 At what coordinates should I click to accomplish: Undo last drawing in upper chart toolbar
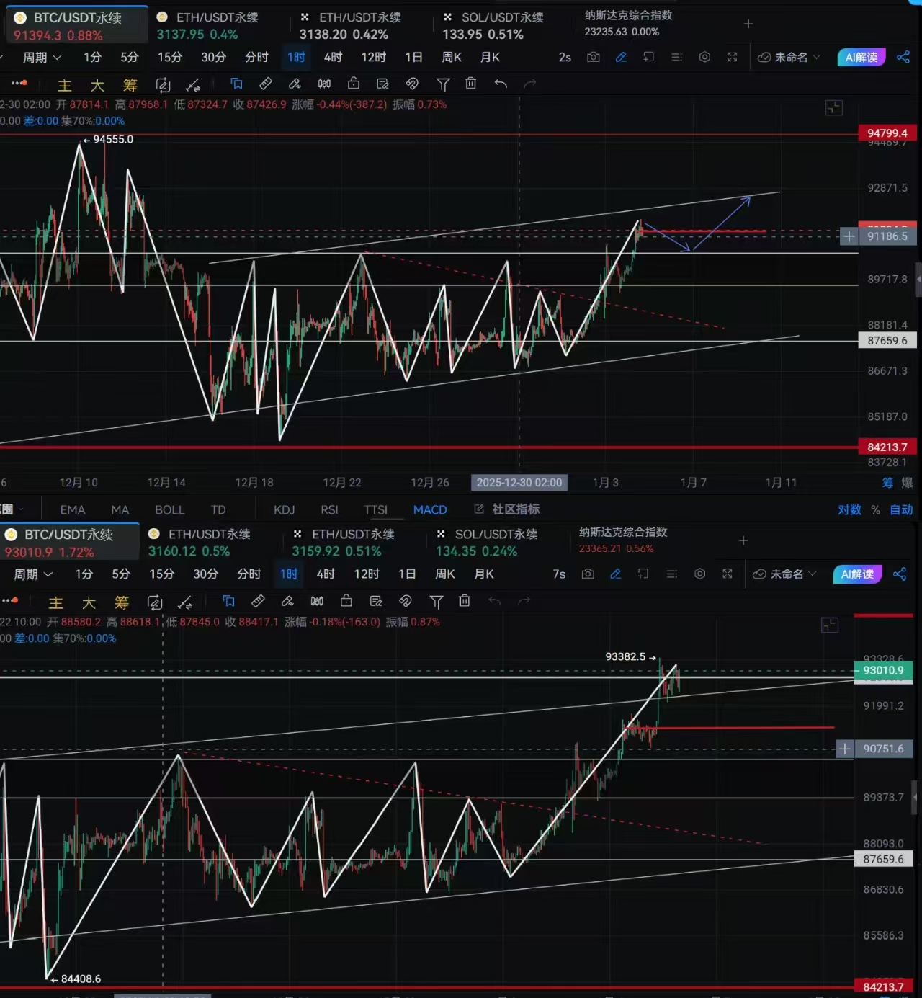pos(501,84)
